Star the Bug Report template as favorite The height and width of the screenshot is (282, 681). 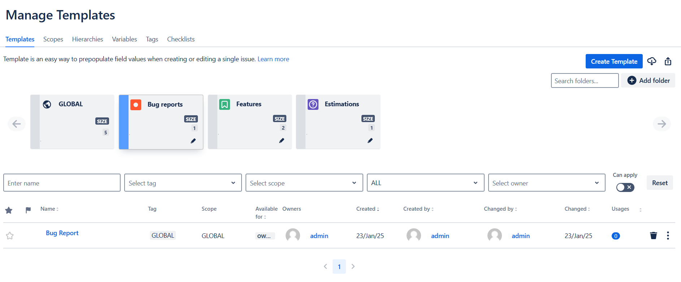coord(10,236)
